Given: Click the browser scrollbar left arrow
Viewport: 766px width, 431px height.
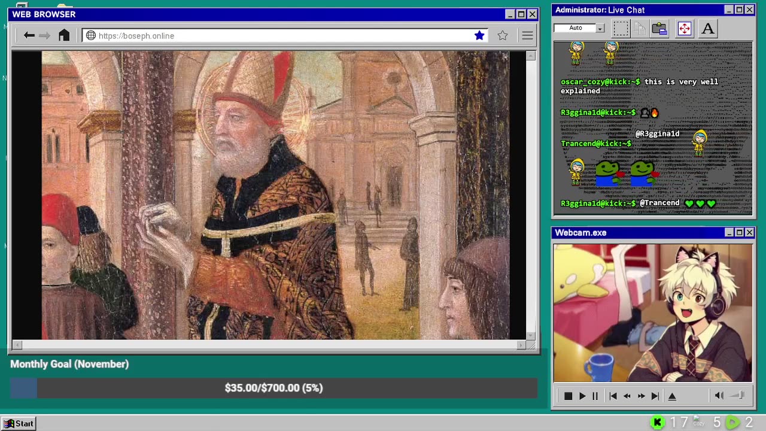Looking at the screenshot, I should (x=17, y=345).
